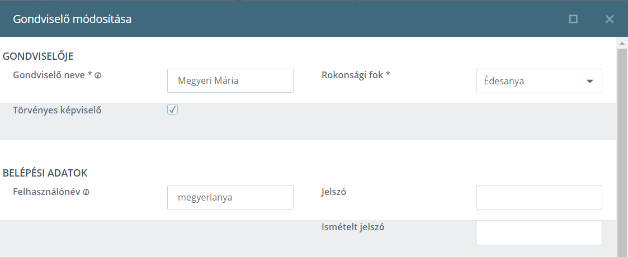Image resolution: width=628 pixels, height=257 pixels.
Task: Click the info icon next to Felhasználónév
Action: [86, 192]
